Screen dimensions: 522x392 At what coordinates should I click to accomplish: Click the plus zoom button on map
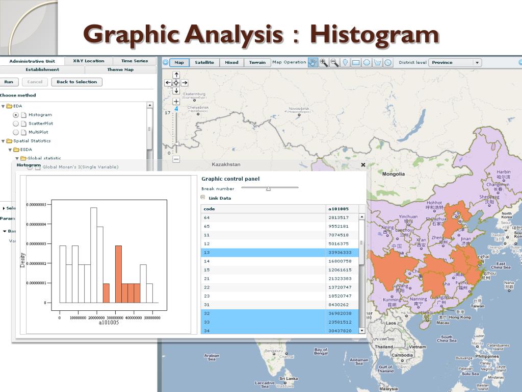tap(176, 102)
